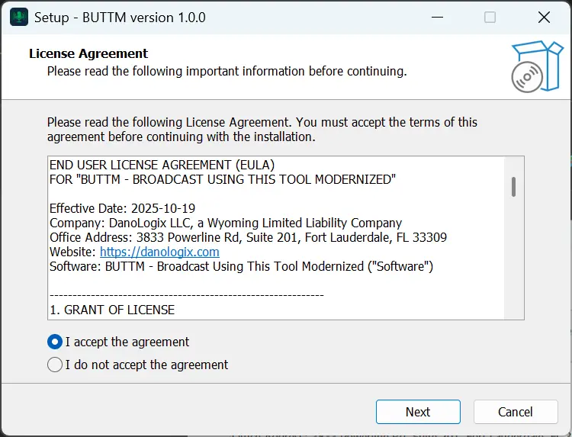Click the "1. GRANT OF LICENSE" heading
572x437 pixels.
click(x=112, y=310)
